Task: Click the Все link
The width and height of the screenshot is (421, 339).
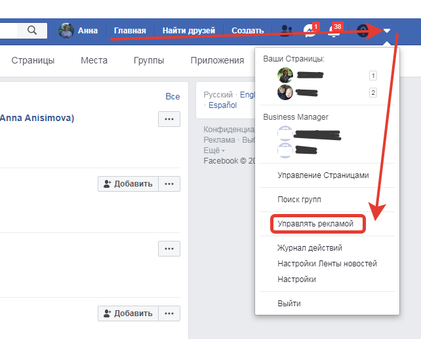Action: (172, 96)
